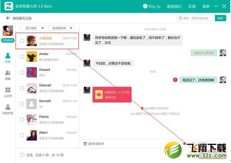Screen dimensions: 231x163
Task: Select the phone number 18662178502 message
Action: point(203,53)
